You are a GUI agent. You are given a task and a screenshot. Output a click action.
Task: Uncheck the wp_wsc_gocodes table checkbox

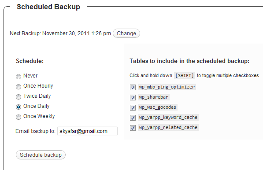[x=133, y=107]
